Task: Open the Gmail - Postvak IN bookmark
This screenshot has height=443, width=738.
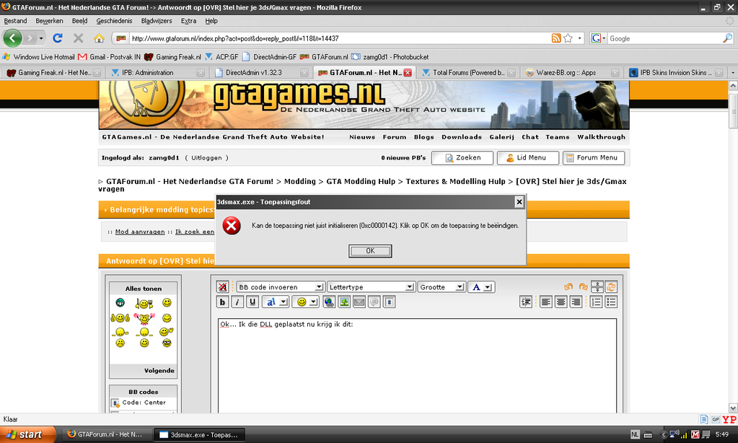Action: (x=109, y=57)
